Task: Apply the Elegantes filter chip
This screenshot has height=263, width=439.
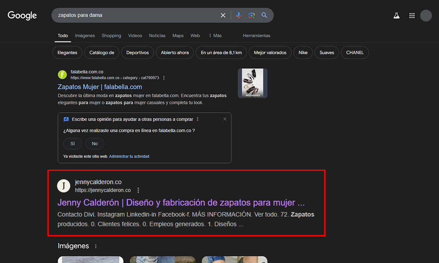Action: tap(67, 53)
